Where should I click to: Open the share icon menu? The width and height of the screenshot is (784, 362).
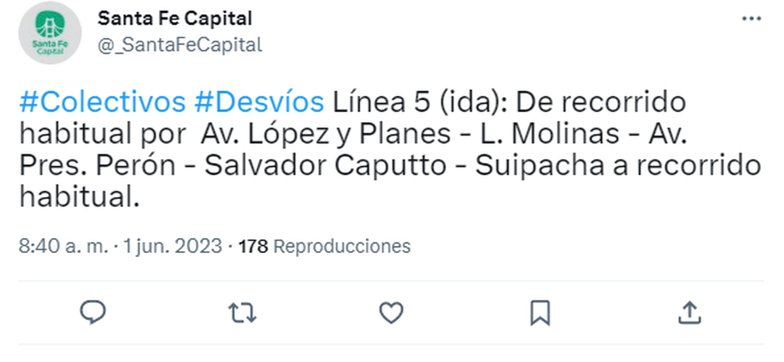coord(690,313)
